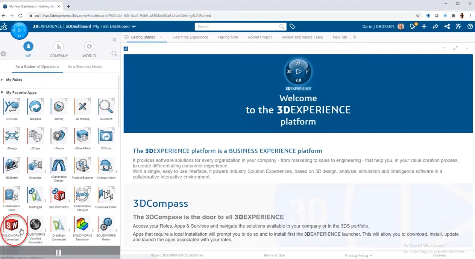Open Review and Initiate Tasks tab
The width and height of the screenshot is (475, 259).
302,37
